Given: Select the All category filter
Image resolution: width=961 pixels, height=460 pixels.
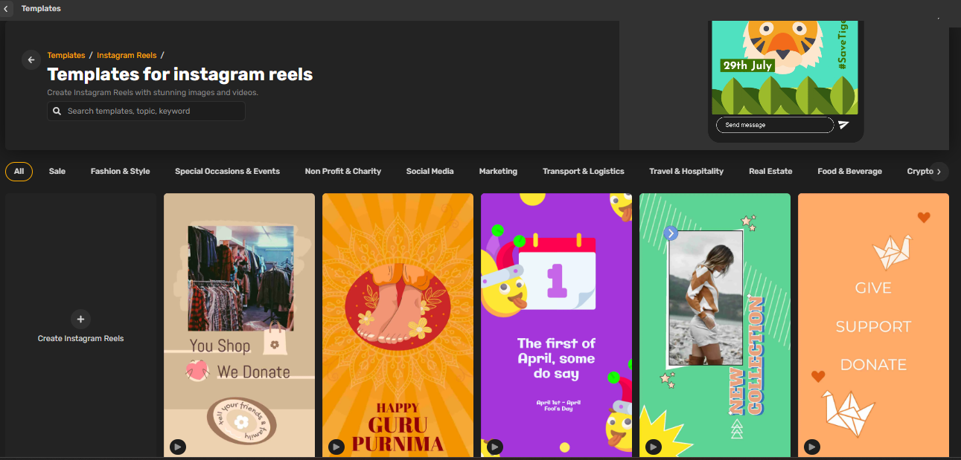Looking at the screenshot, I should coord(19,172).
